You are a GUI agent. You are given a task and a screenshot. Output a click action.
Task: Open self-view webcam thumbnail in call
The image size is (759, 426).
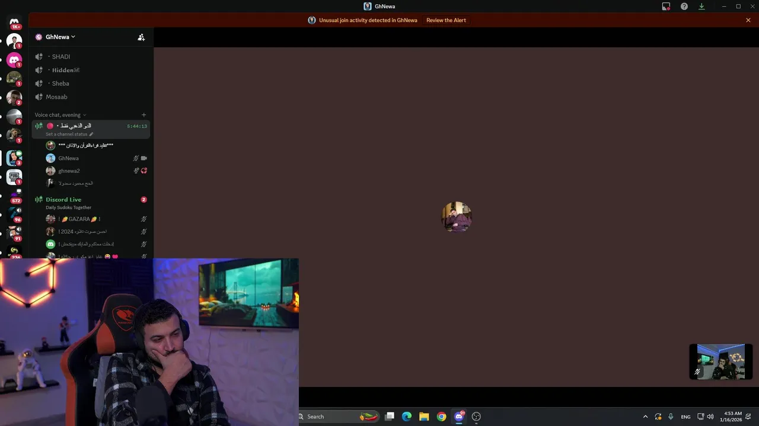pyautogui.click(x=721, y=362)
